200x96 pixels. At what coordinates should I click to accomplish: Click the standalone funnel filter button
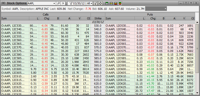coord(95,3)
